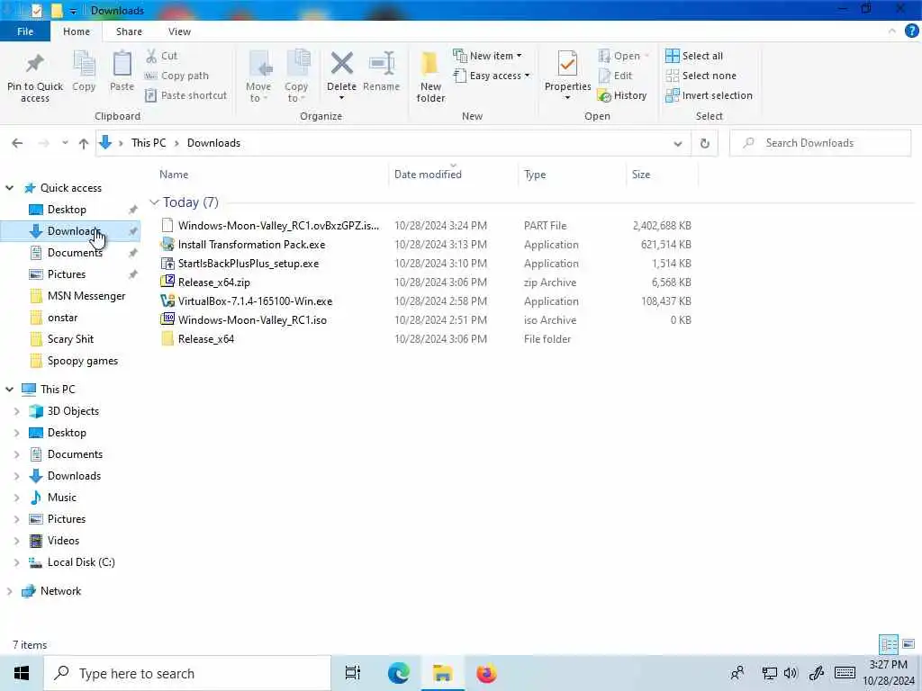
Task: Collapse the This PC tree node
Action: (9, 389)
